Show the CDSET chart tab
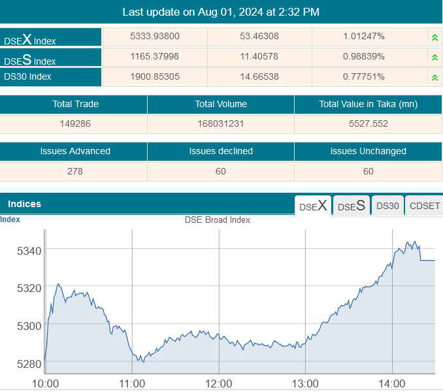Screen dimensions: 443x392 (425, 206)
